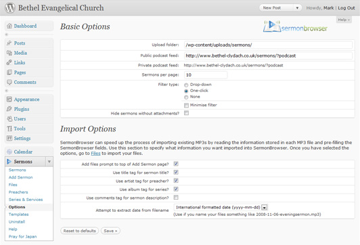Image resolution: width=360 pixels, height=245 pixels.
Task: Open Dashboard menu item
Action: (x=25, y=26)
